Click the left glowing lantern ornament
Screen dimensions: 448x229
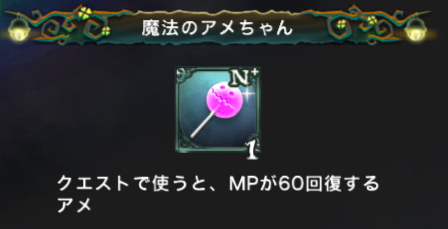coord(19,30)
